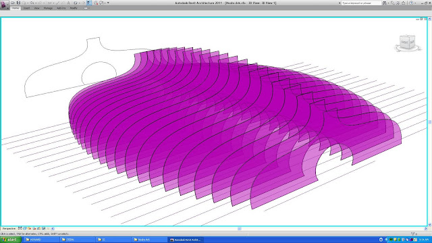This screenshot has height=243, width=432.
Task: Click the Help question mark icon
Action: (411, 3)
